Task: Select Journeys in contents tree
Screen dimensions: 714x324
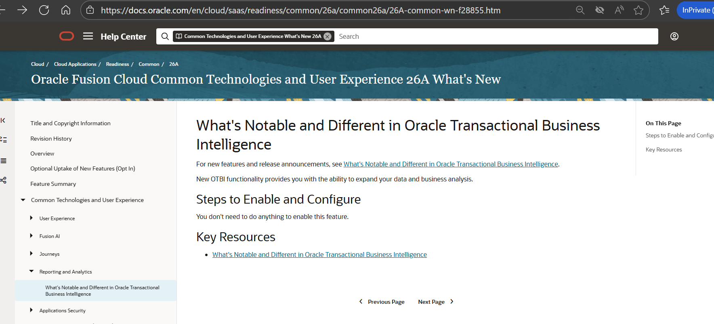Action: point(49,254)
